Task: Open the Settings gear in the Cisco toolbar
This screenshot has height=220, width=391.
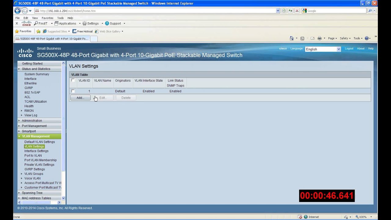Action: (x=90, y=24)
